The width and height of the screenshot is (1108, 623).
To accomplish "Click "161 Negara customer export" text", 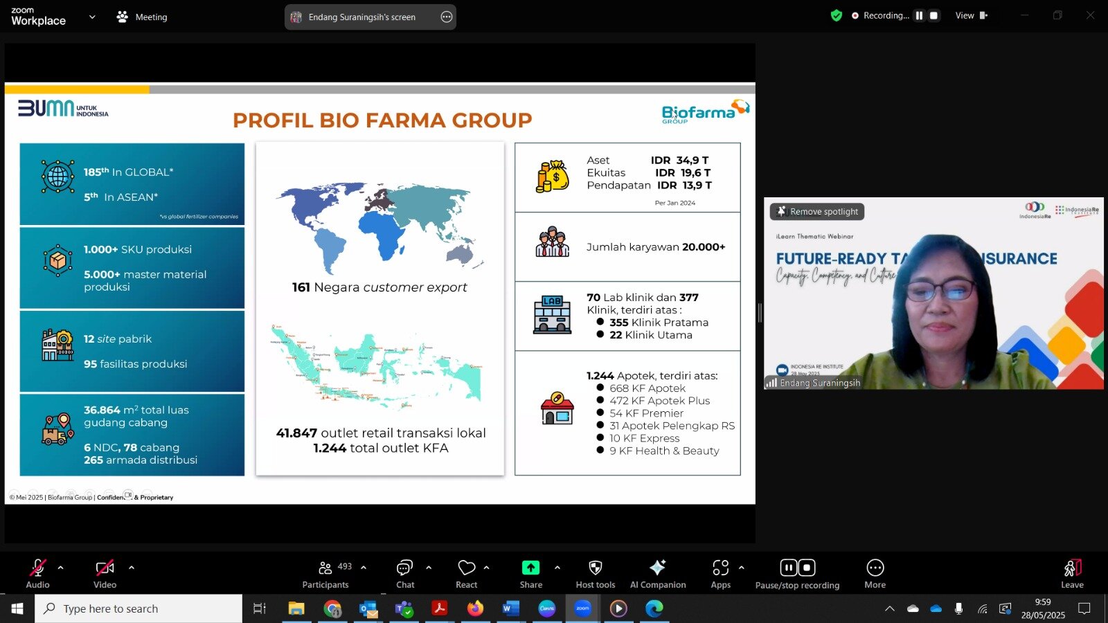I will coord(379,287).
